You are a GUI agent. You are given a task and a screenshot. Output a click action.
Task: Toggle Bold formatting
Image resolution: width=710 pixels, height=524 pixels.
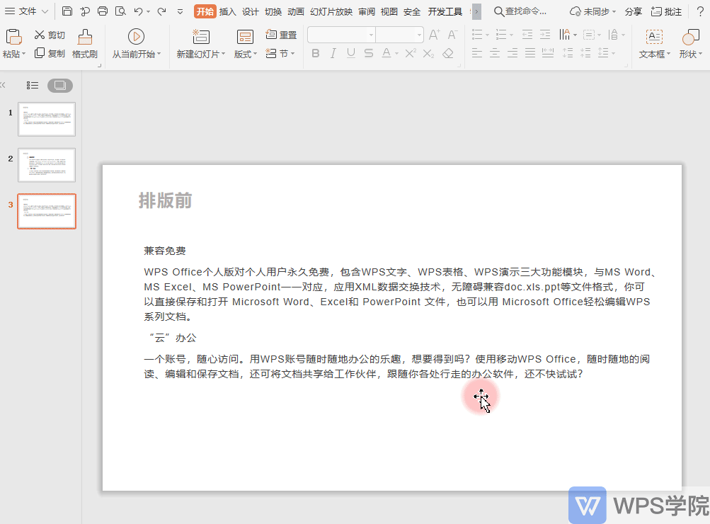(316, 53)
